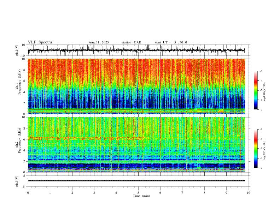
Task: Click the ch.3 flat signal trace
Action: (136, 181)
